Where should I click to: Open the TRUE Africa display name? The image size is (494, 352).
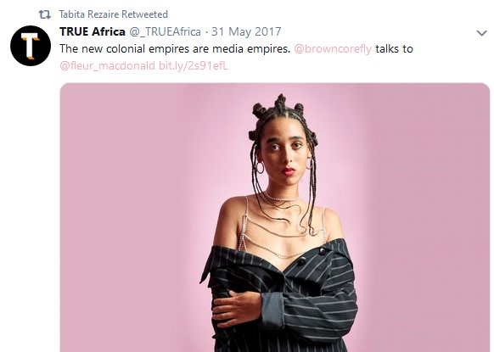93,31
